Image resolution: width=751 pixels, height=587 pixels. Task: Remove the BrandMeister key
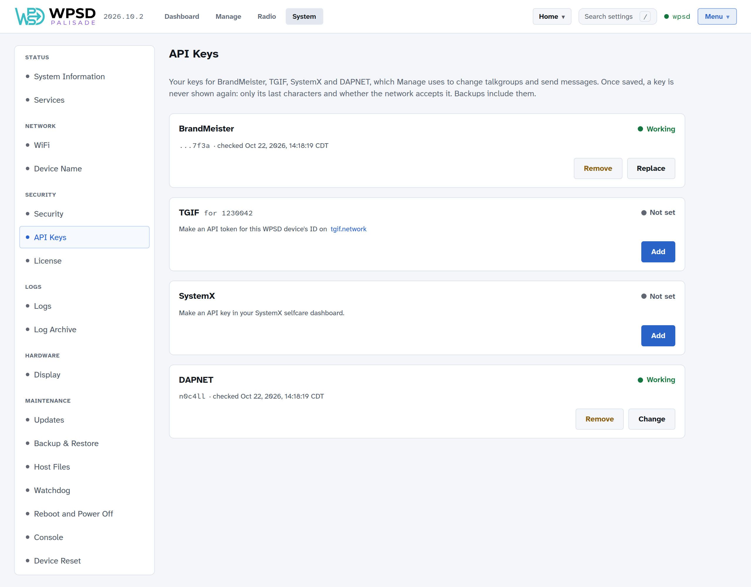coord(598,168)
